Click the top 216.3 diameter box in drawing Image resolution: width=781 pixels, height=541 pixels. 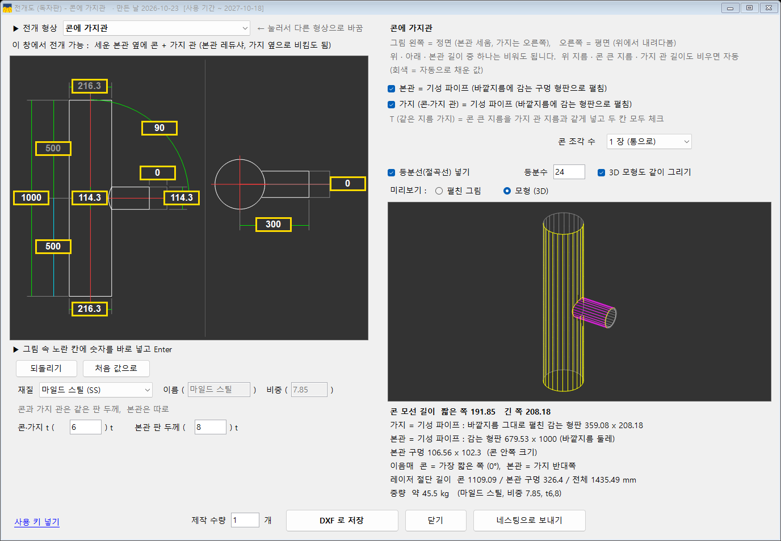tap(90, 86)
